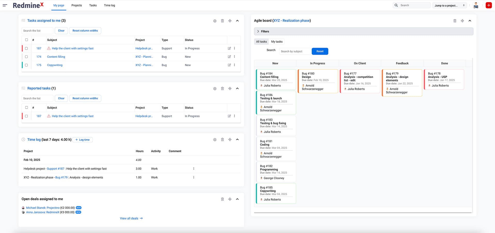495x233 pixels.
Task: Click horizontal scrollbar below Agile board
Action: [x=363, y=213]
